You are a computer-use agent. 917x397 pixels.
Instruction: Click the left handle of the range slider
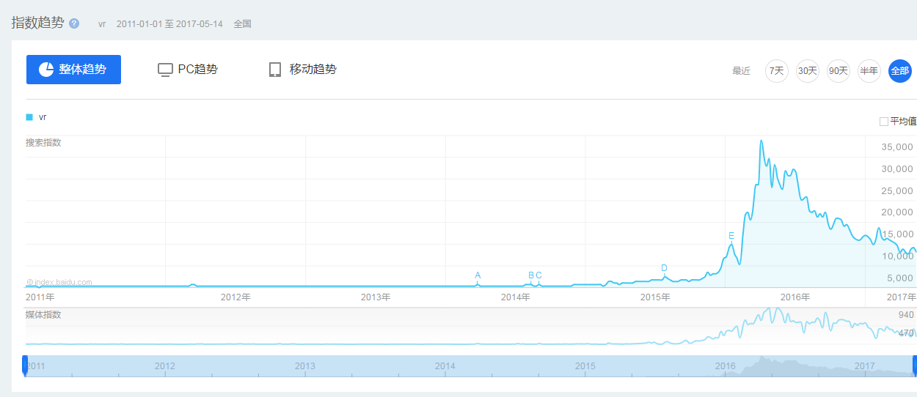pyautogui.click(x=25, y=366)
